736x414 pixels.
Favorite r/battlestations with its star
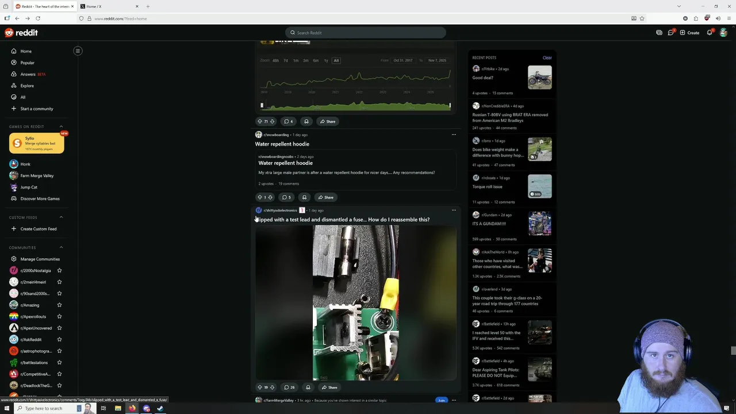pyautogui.click(x=59, y=362)
